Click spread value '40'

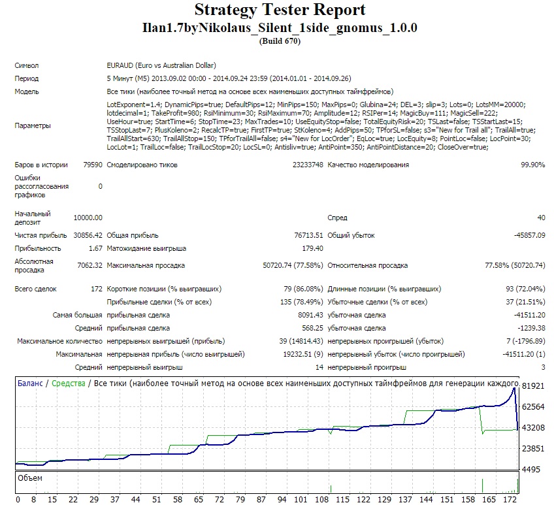[542, 218]
